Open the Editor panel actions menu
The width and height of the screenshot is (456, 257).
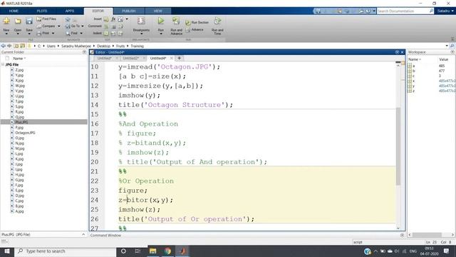click(397, 52)
